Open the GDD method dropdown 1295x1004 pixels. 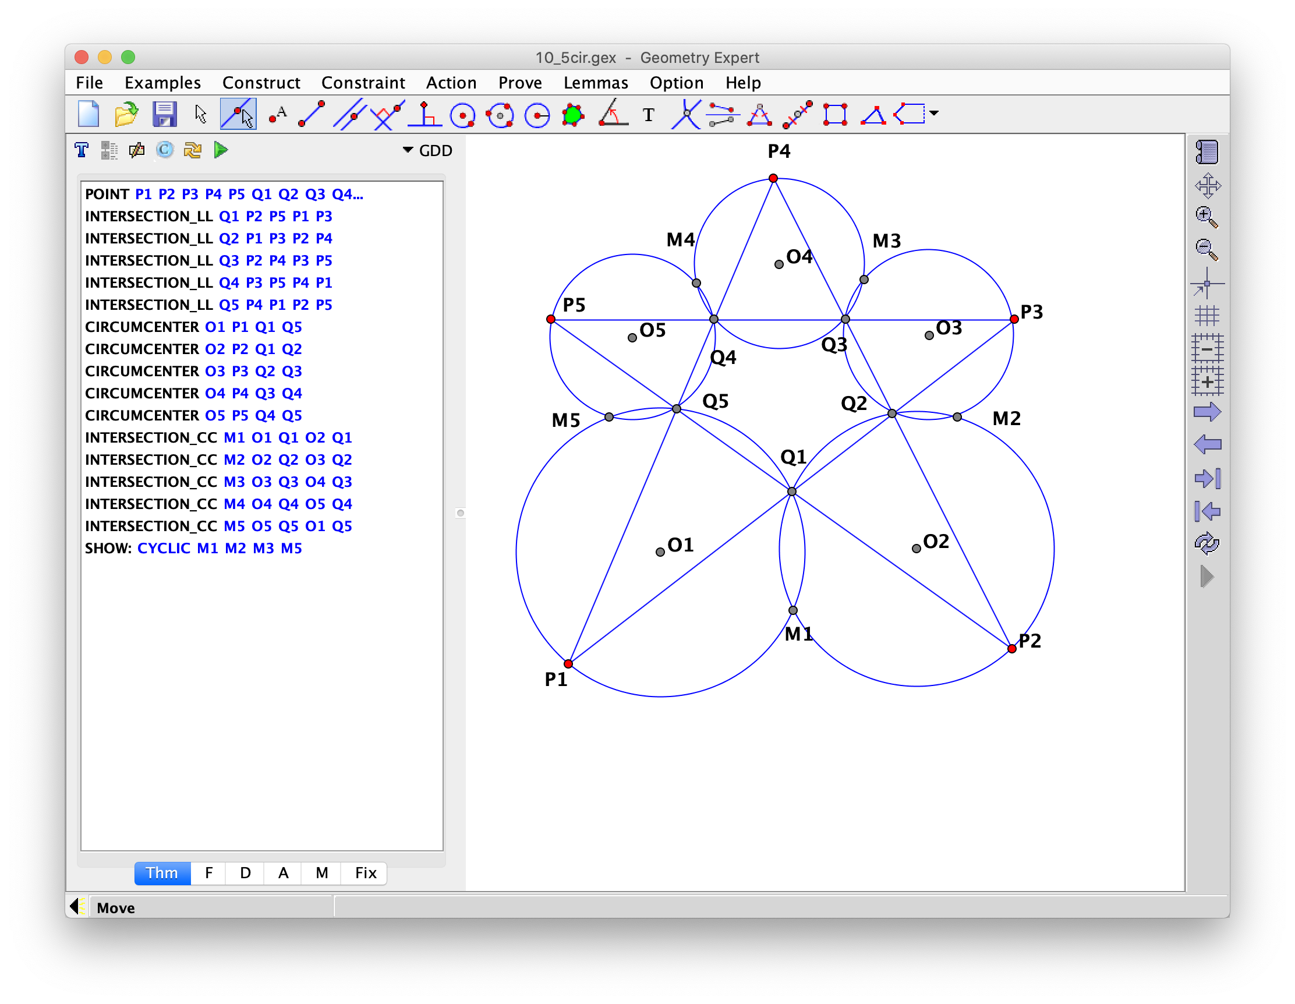[427, 151]
